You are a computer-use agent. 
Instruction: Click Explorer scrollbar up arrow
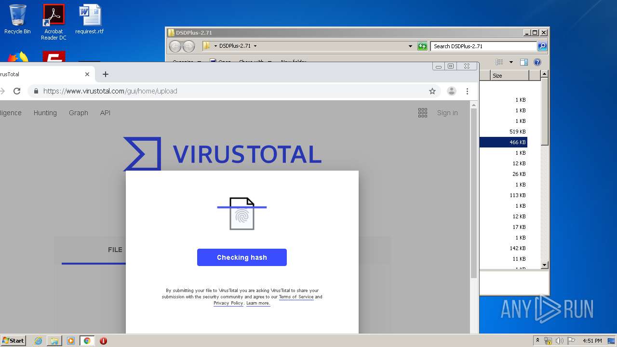pos(545,74)
